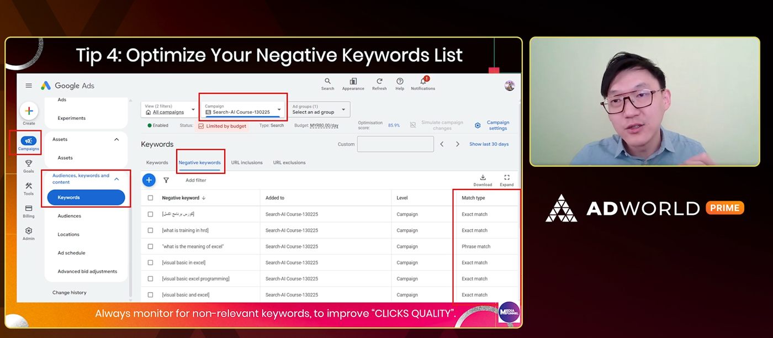Click the Level column header
The width and height of the screenshot is (773, 338).
pos(402,198)
